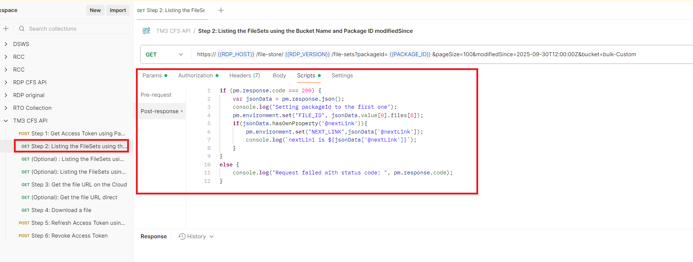Collapse the TM3 CFS API collection
This screenshot has width=693, height=262.
click(x=6, y=121)
